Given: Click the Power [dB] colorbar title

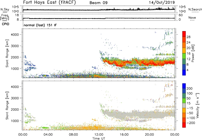Looking at the screenshot, I should click(x=193, y=53).
